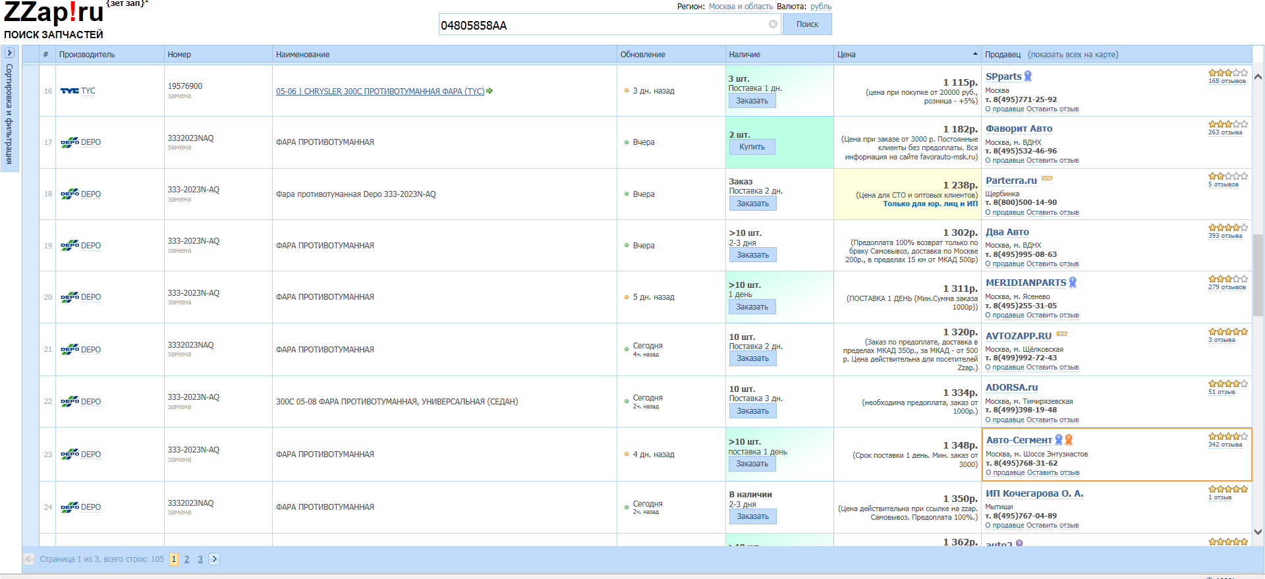Sort by Продавец column header
Screen dimensions: 1265x579
[x=1003, y=55]
